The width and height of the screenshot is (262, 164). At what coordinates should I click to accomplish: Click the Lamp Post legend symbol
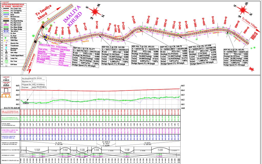click(6, 58)
